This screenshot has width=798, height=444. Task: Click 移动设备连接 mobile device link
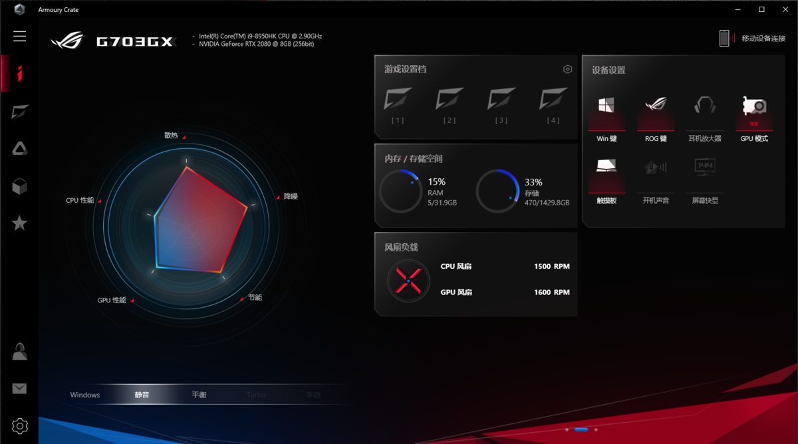click(x=763, y=39)
